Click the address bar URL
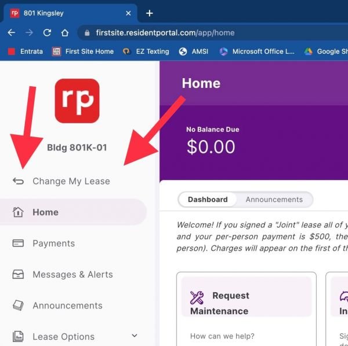The image size is (348, 346). pyautogui.click(x=165, y=33)
